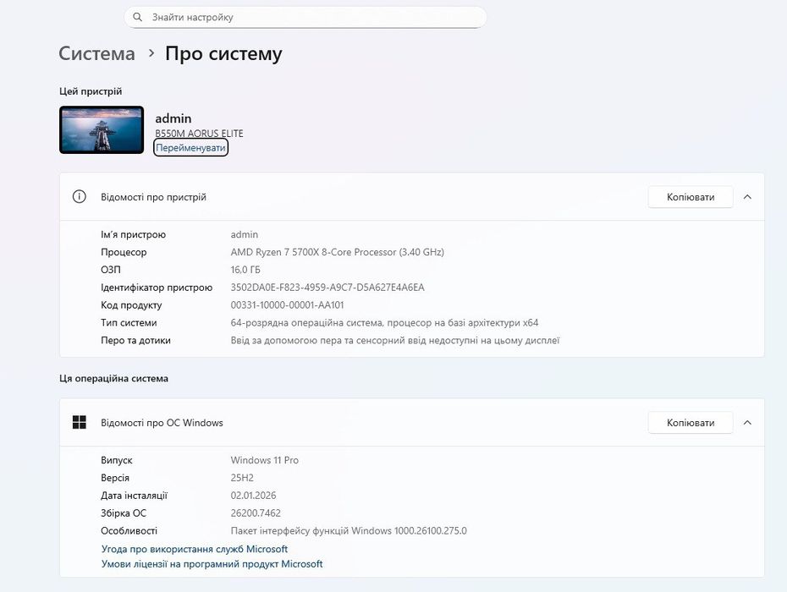Screen dimensions: 787x592
Task: Select the Пакет інтерфейсу функцій Windows text
Action: tap(349, 531)
